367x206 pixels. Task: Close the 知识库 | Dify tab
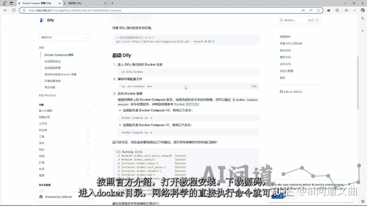pos(105,3)
